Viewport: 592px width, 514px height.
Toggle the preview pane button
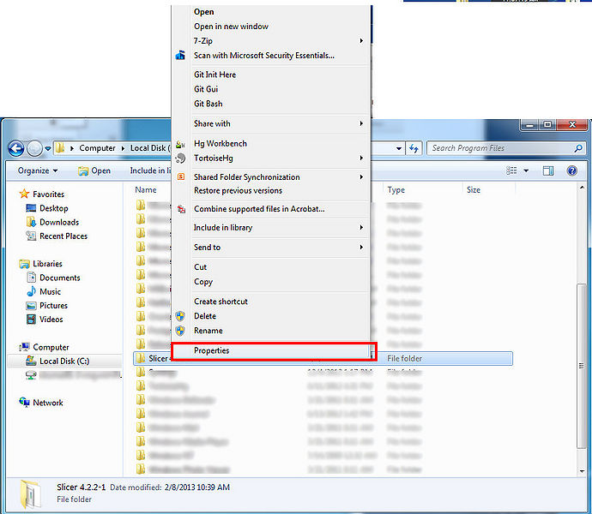(x=548, y=170)
